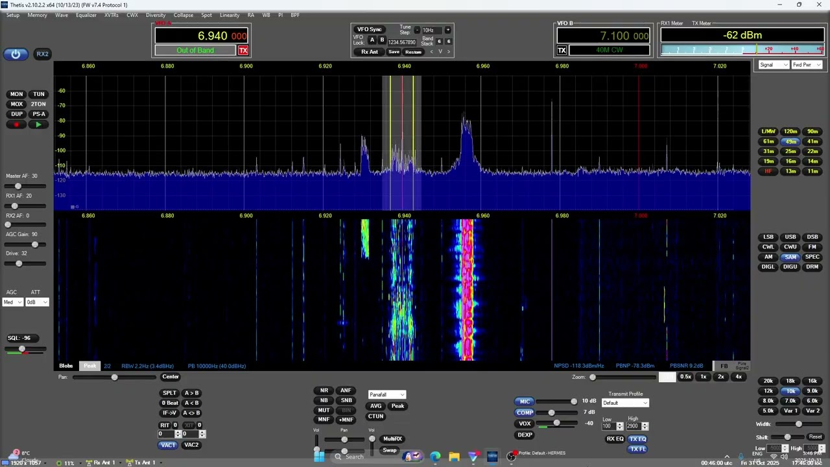The width and height of the screenshot is (830, 467).
Task: Open the Transmit Profile Default dropdown
Action: 625,403
